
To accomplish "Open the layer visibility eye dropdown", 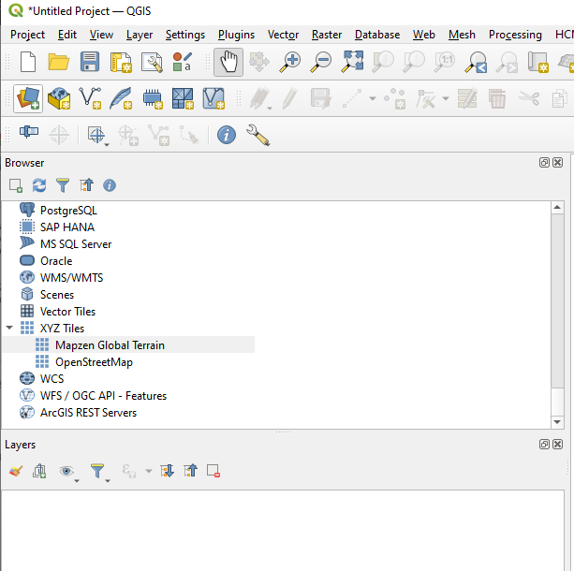I will coord(67,471).
